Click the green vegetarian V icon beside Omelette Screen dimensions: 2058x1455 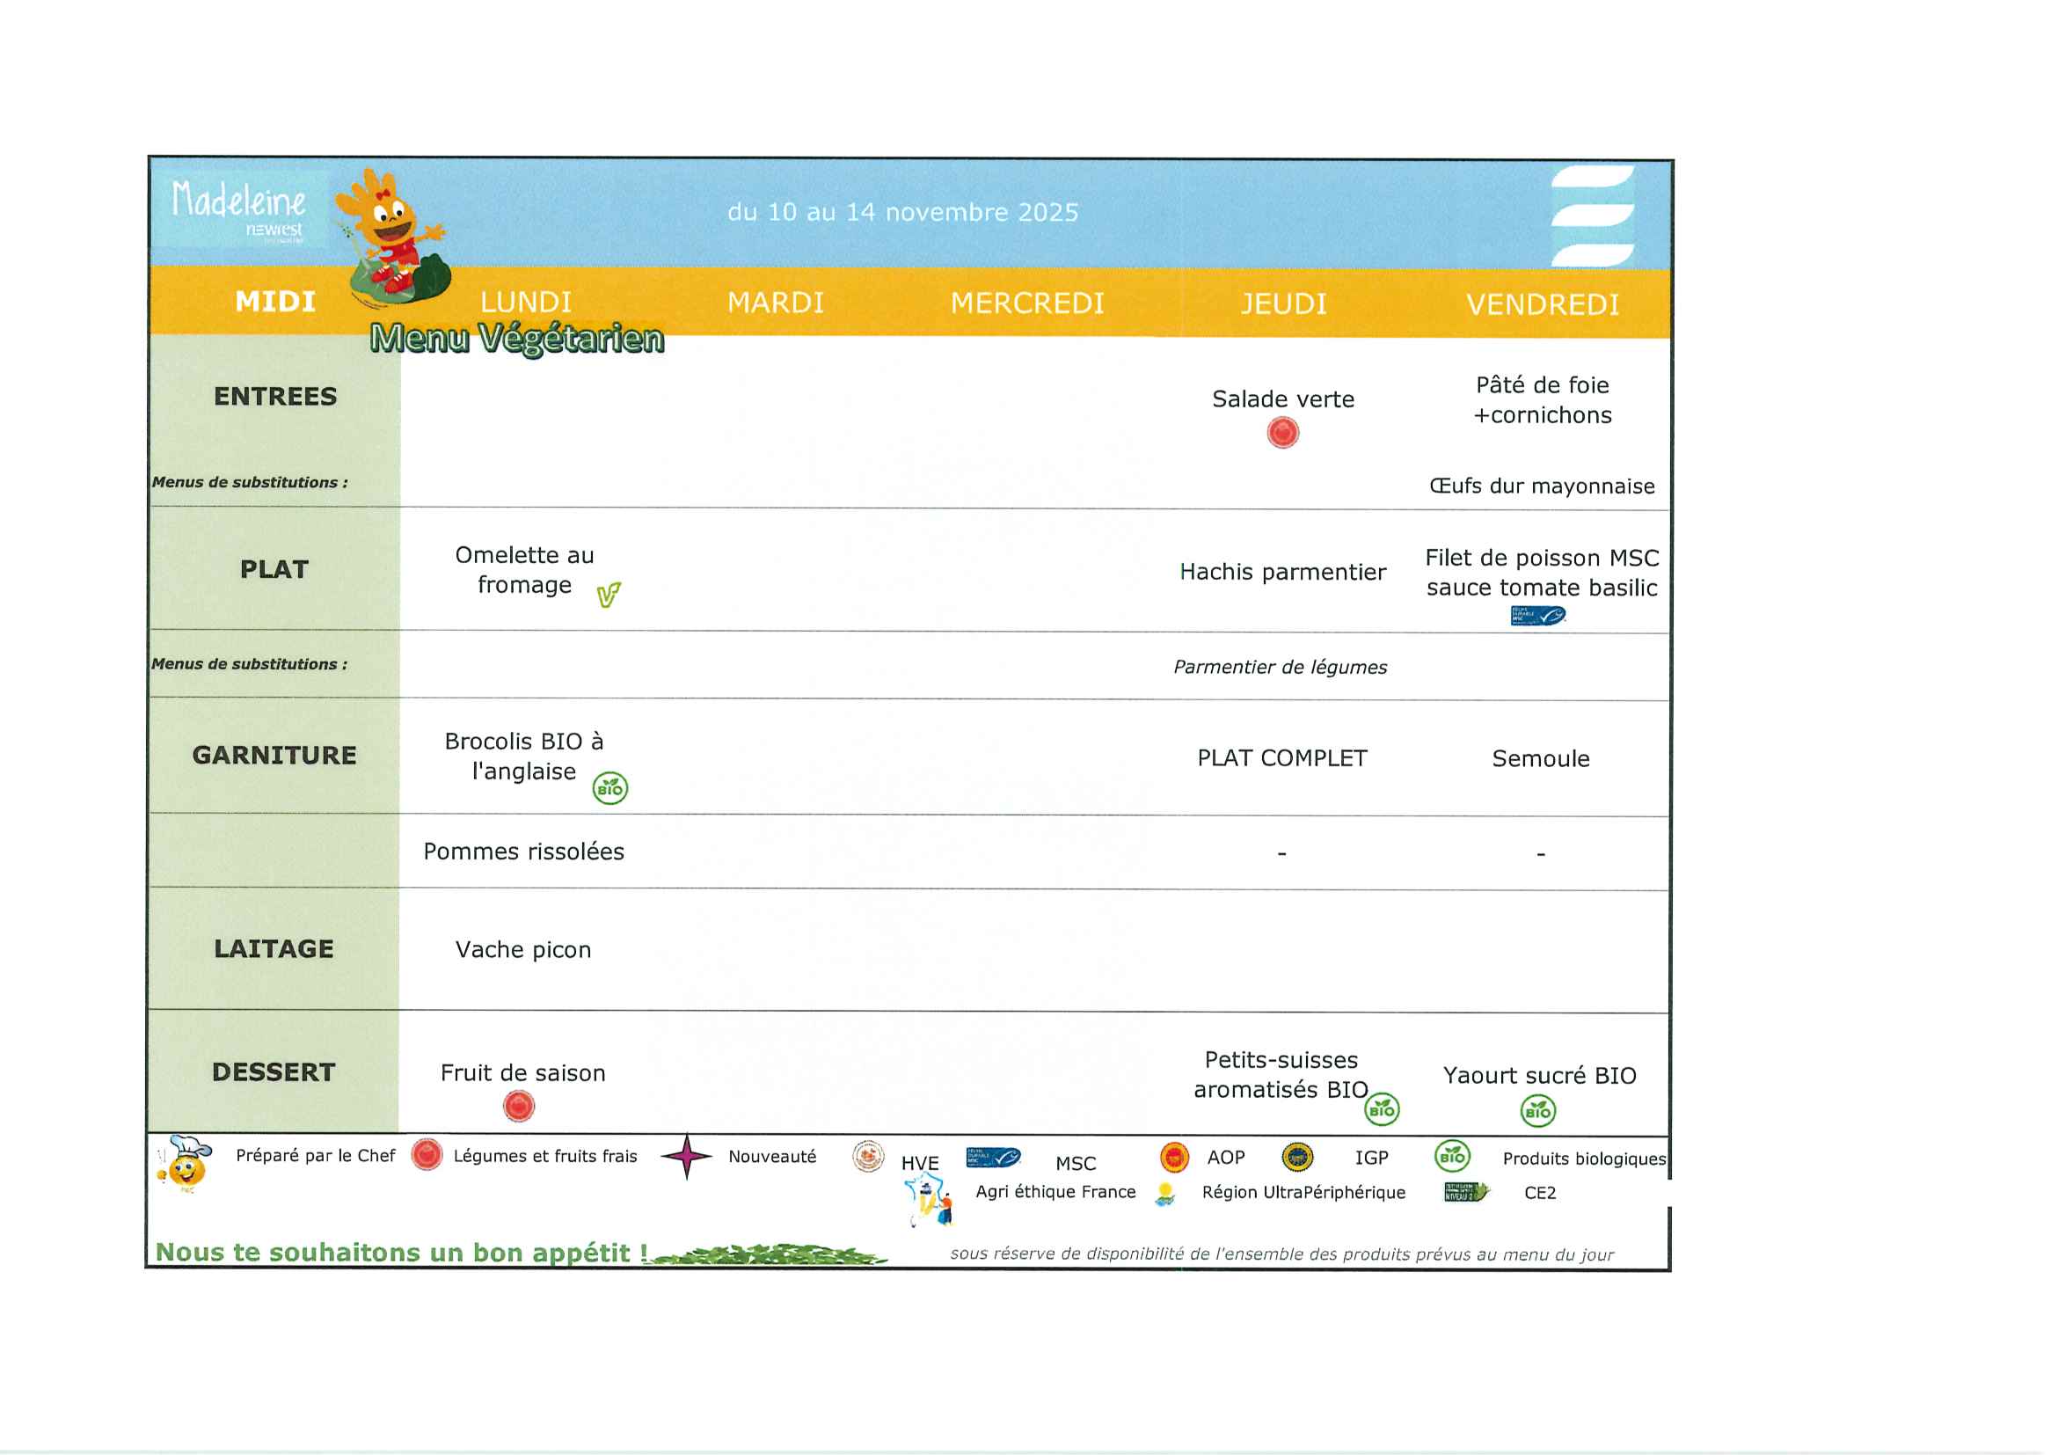[x=609, y=595]
